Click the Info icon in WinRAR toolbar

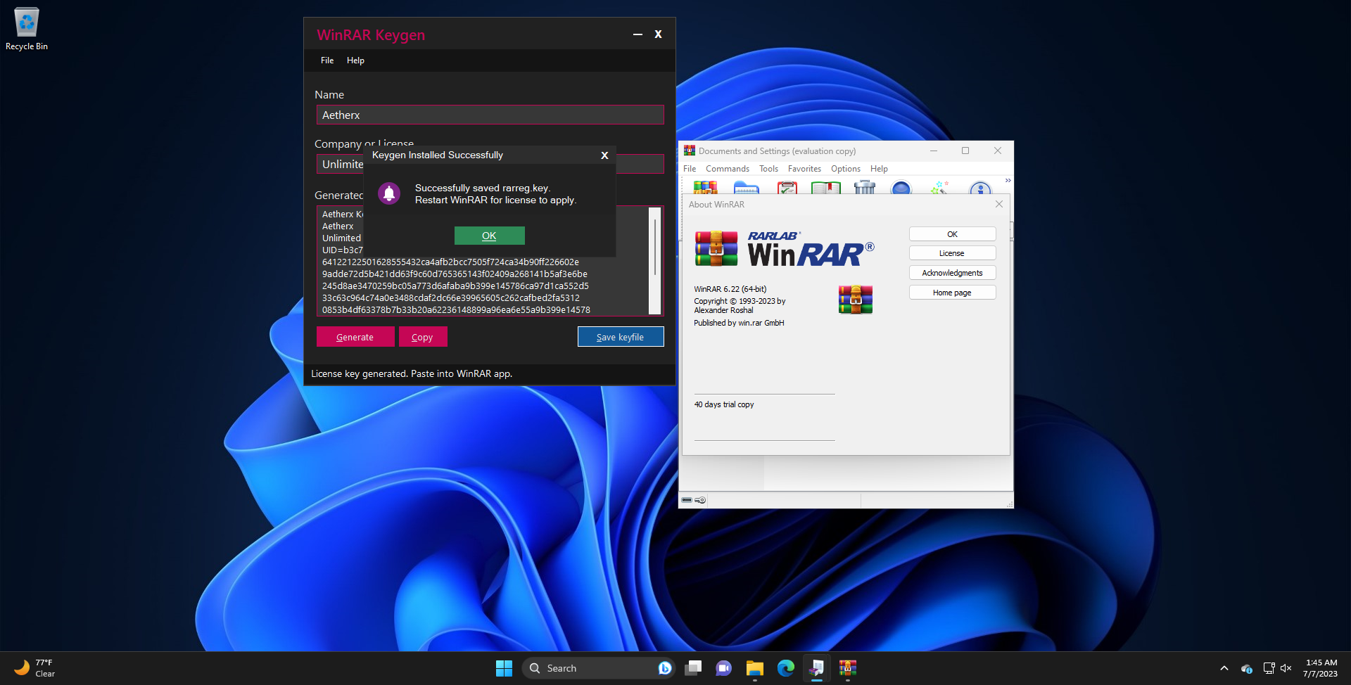[979, 188]
